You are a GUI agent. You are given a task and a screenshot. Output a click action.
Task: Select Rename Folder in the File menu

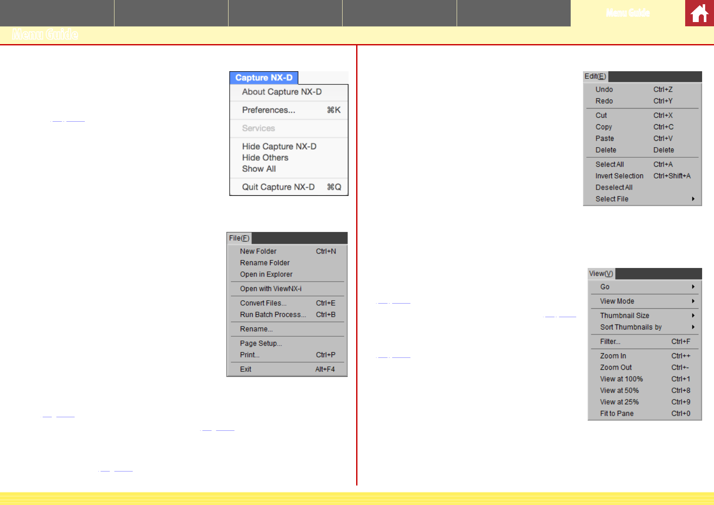(287, 263)
